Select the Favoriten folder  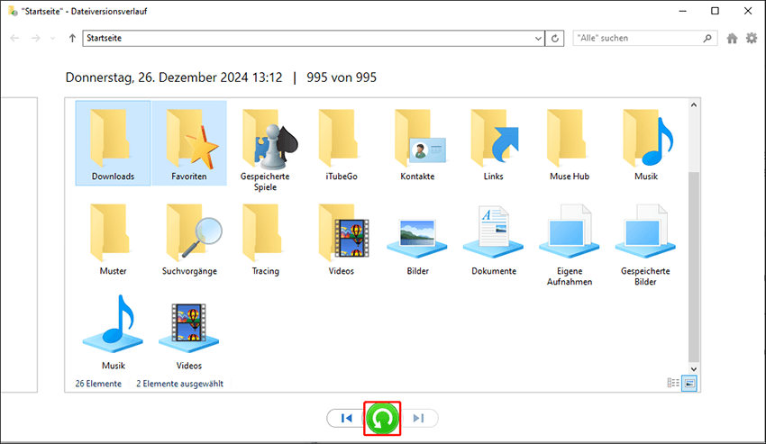pyautogui.click(x=189, y=143)
